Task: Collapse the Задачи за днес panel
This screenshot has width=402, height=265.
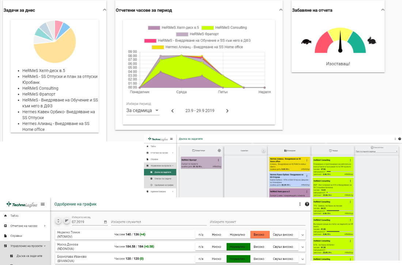Action: [x=105, y=10]
